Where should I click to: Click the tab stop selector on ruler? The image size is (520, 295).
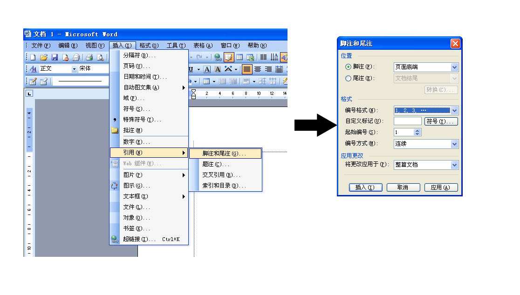pos(29,94)
